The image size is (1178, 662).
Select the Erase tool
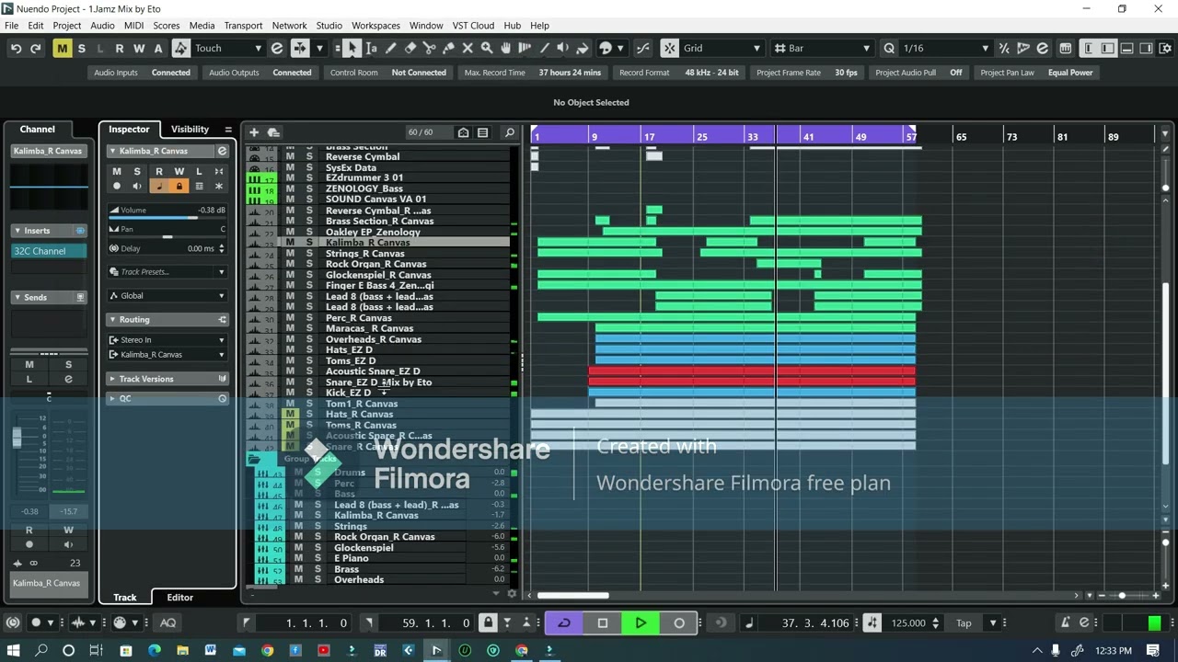pyautogui.click(x=410, y=49)
